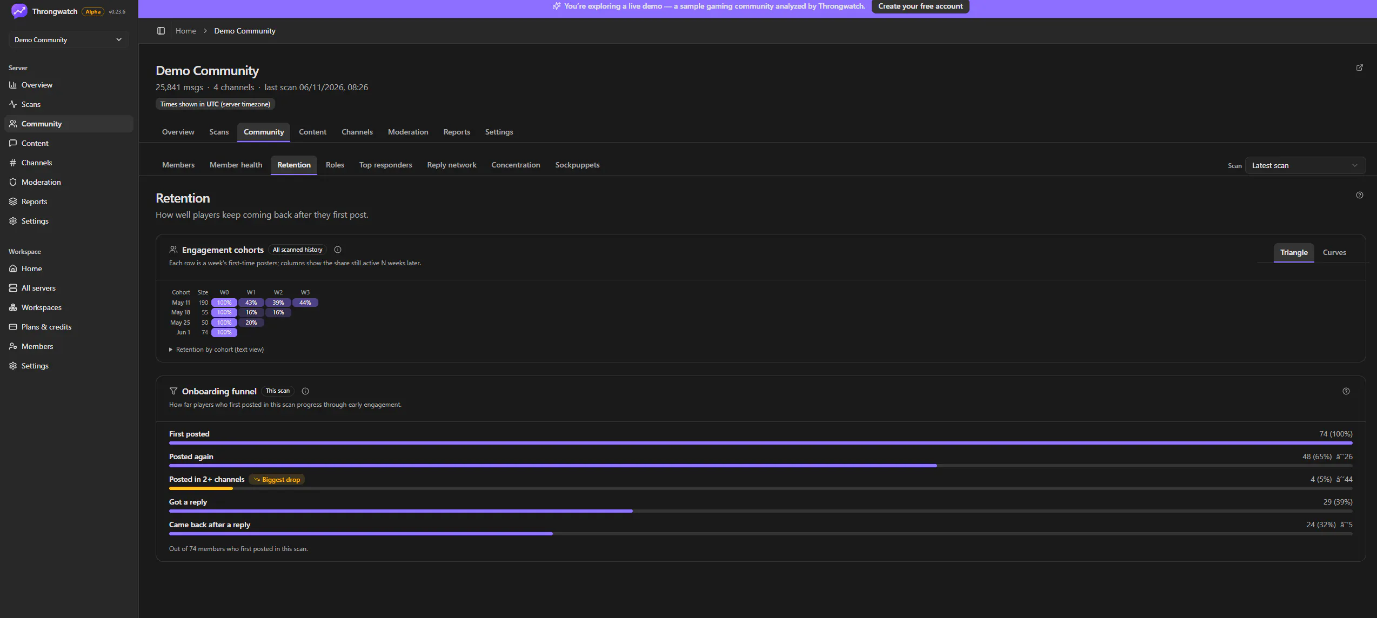
Task: Click the This scan badge
Action: 277,391
